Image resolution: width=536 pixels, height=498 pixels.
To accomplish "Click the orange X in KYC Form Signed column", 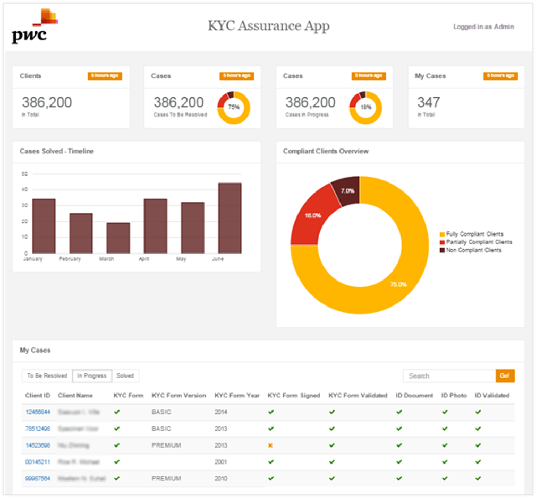I will coord(270,445).
